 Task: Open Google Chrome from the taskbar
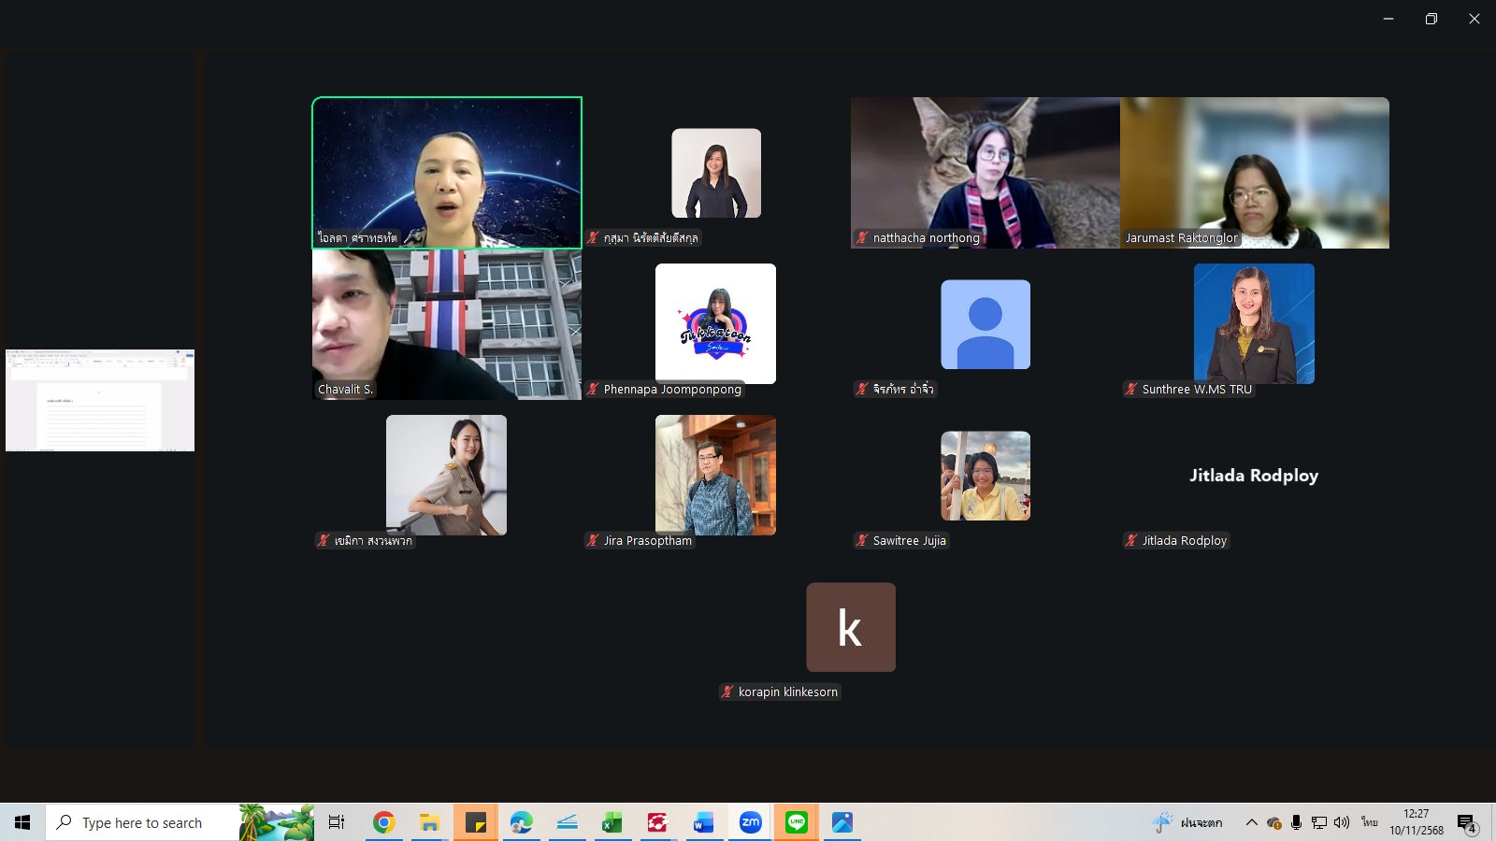point(383,822)
